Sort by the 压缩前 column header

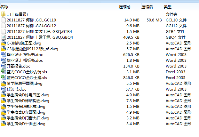(124, 7)
